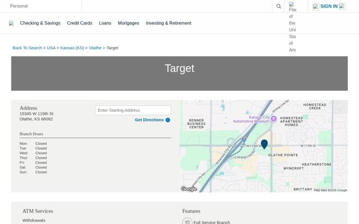Open the search magnifier icon
Image resolution: width=359 pixels, height=224 pixels.
click(278, 6)
